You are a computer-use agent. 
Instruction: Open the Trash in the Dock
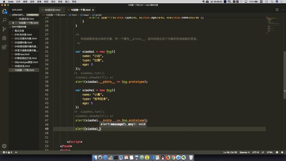(191, 157)
